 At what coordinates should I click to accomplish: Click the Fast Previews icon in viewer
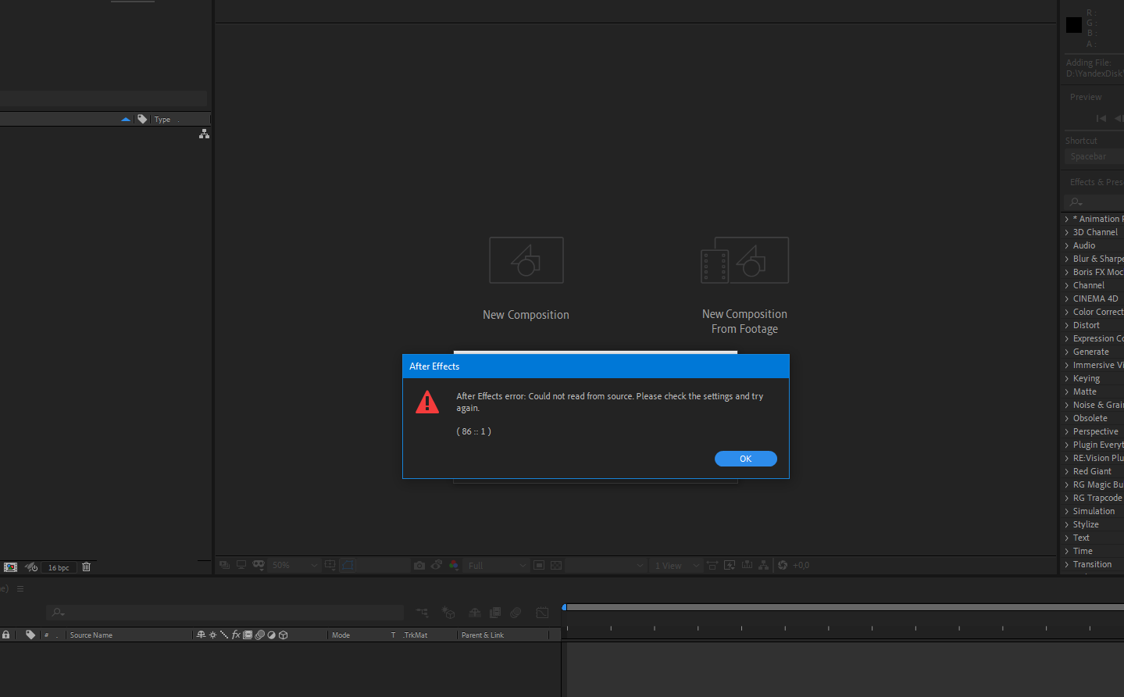(x=730, y=565)
